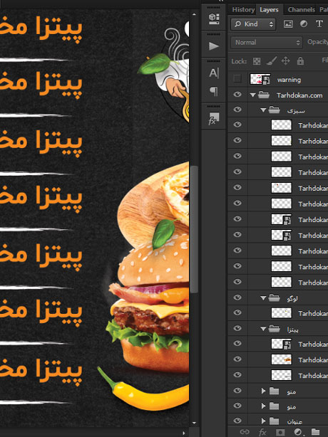
Task: Open the 3D panel icon
Action: pyautogui.click(x=214, y=19)
